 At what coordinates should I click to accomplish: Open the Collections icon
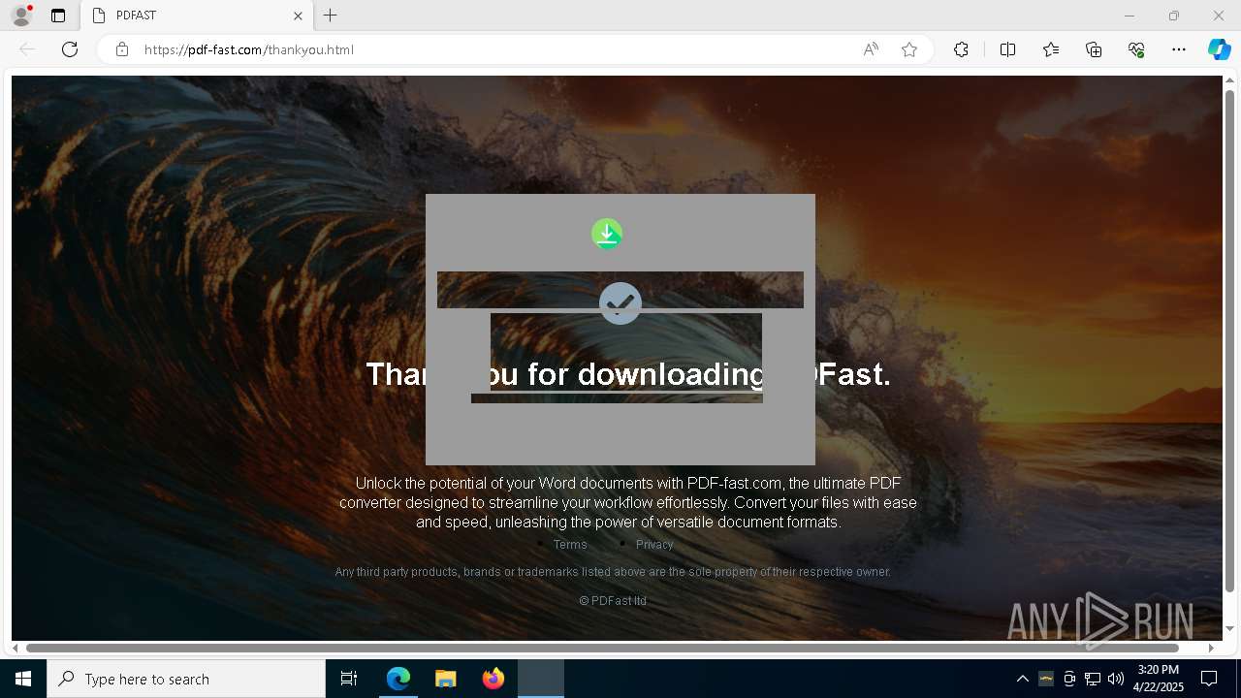coord(1094,49)
